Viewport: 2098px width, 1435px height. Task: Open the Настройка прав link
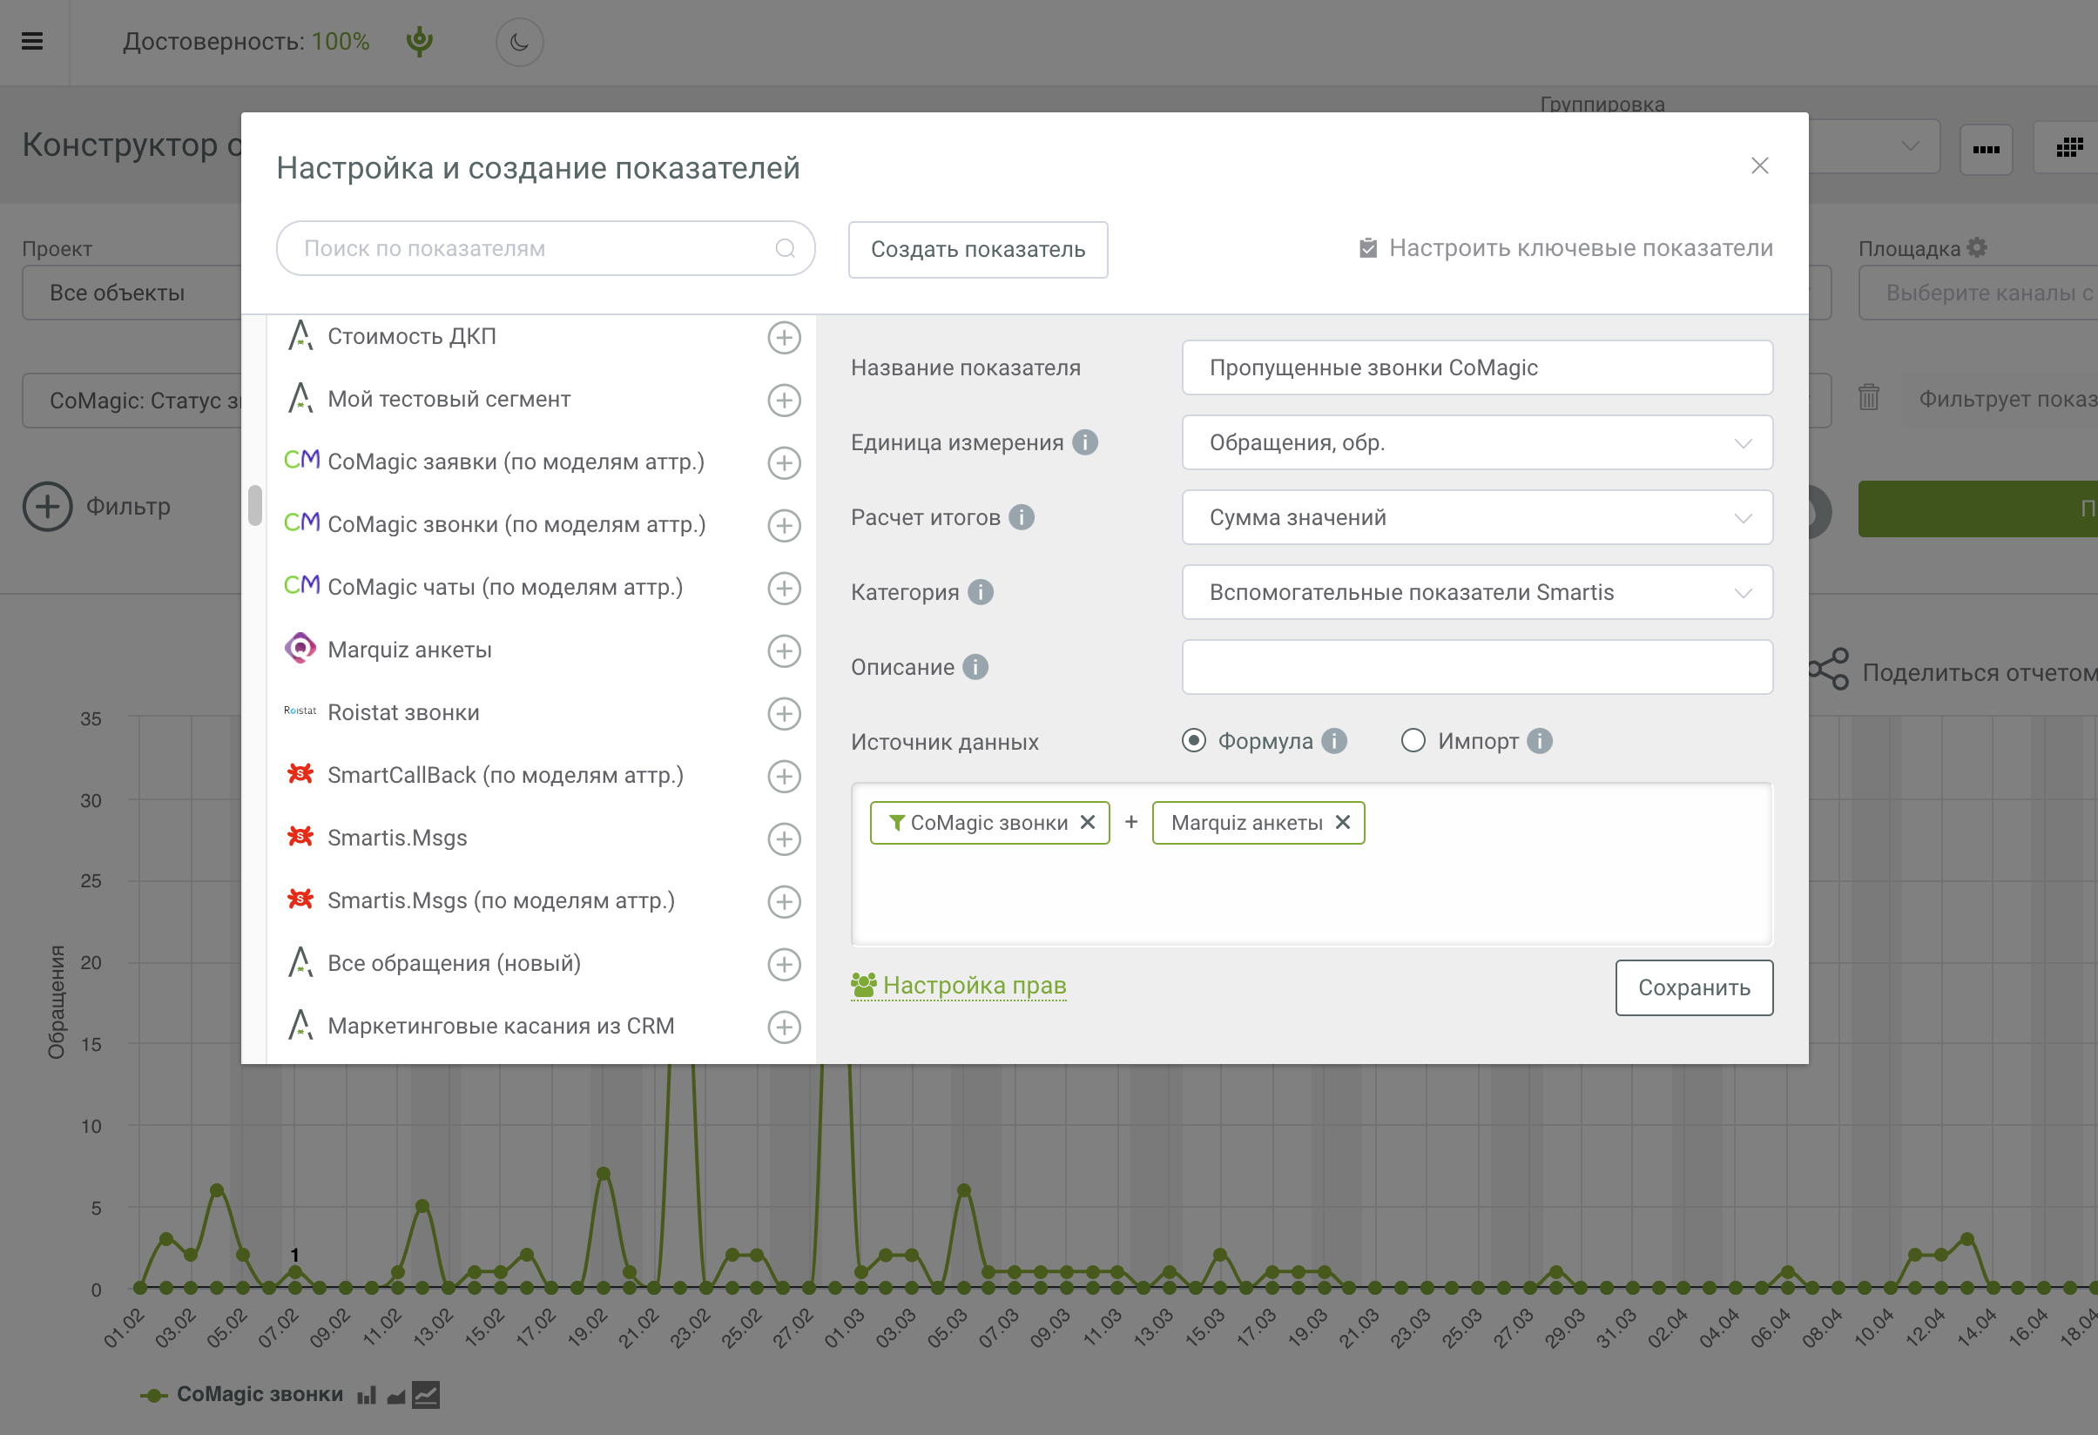tap(973, 986)
